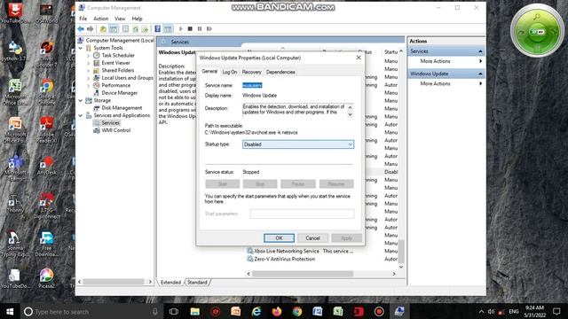Click the Refresh toolbar icon
The width and height of the screenshot is (568, 319).
(x=135, y=29)
